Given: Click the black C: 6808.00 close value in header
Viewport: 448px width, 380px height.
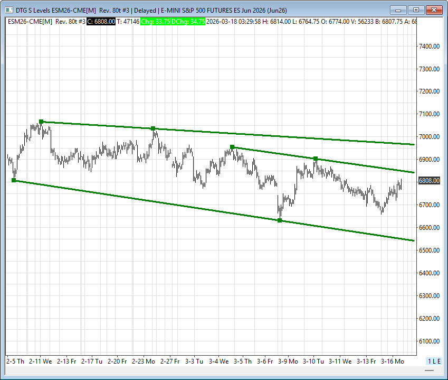Looking at the screenshot, I should [x=101, y=21].
